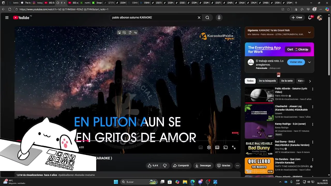Switch the player to theater mode
Screen dimensions: 331x186
[217, 148]
